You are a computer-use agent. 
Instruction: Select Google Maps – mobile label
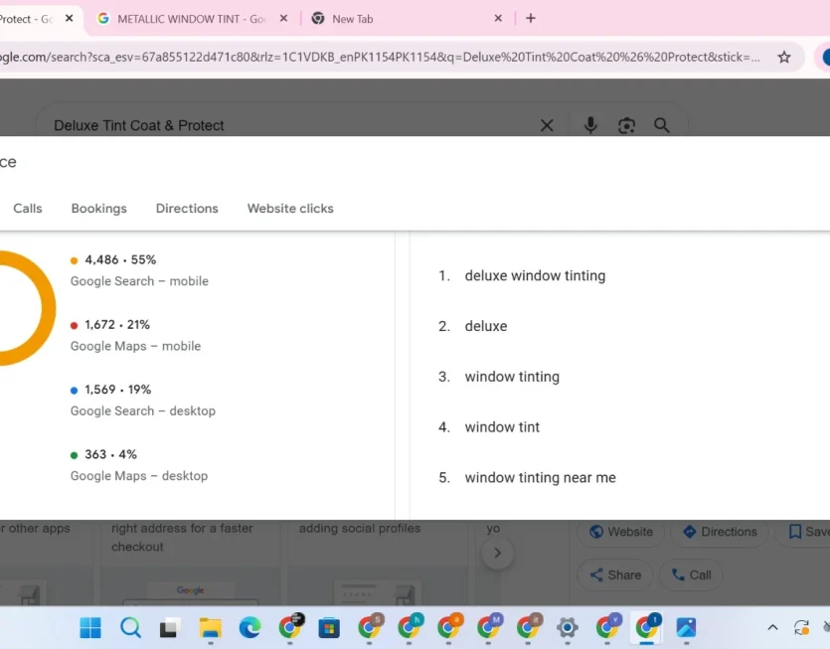coord(135,346)
